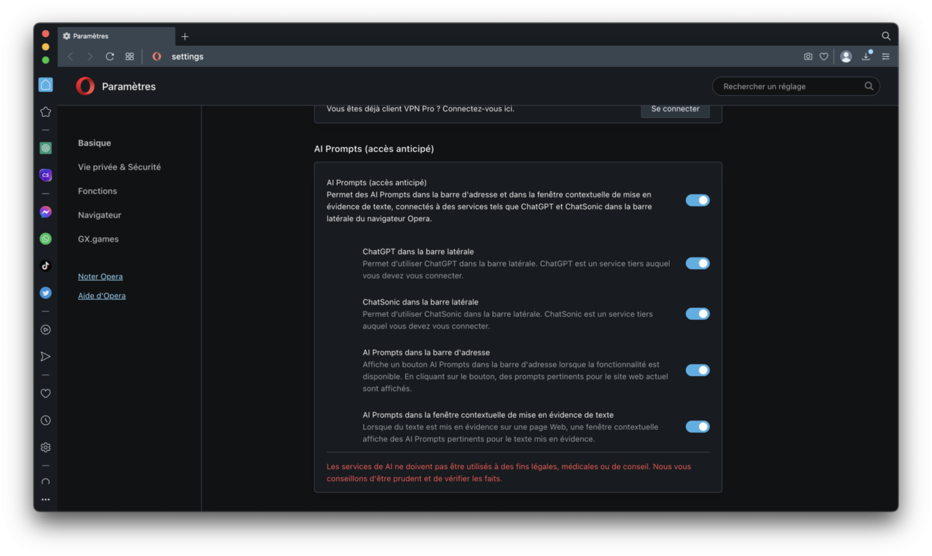The height and width of the screenshot is (556, 932).
Task: Click the home icon in sidebar
Action: [45, 85]
